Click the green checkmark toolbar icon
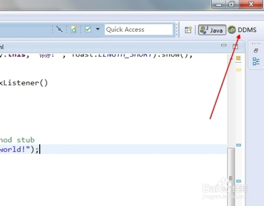The height and width of the screenshot is (206, 264). coord(88,29)
